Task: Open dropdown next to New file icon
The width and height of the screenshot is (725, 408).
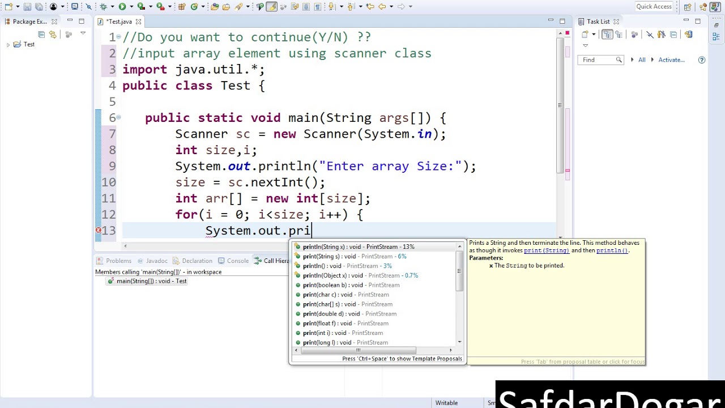Action: point(18,7)
